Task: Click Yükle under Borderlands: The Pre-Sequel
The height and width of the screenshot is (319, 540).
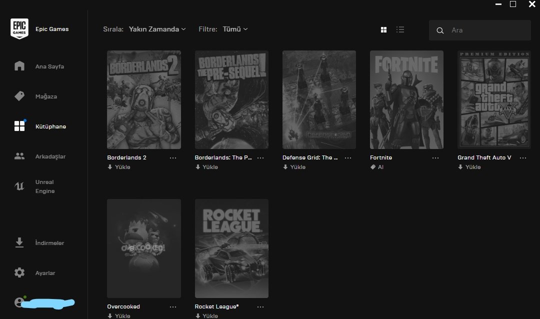Action: (x=210, y=167)
